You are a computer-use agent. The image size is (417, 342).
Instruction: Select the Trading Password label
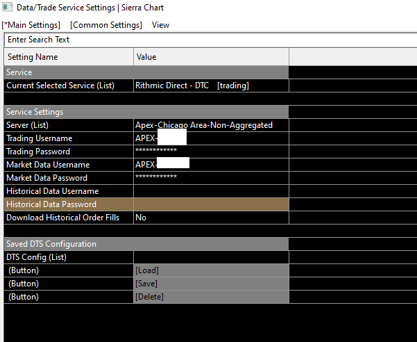(x=38, y=152)
